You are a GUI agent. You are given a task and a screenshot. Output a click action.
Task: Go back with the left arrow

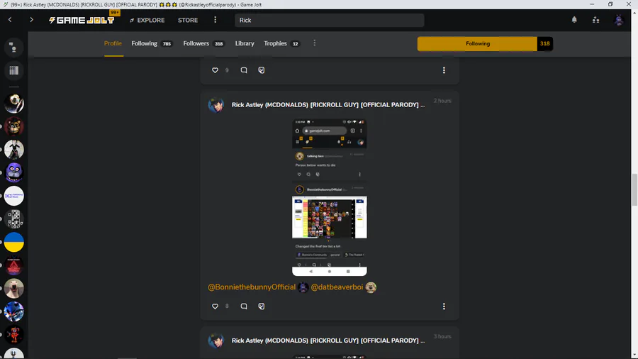coord(10,20)
